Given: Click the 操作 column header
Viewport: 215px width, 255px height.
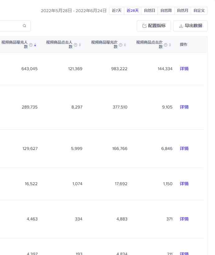Looking at the screenshot, I should [184, 45].
